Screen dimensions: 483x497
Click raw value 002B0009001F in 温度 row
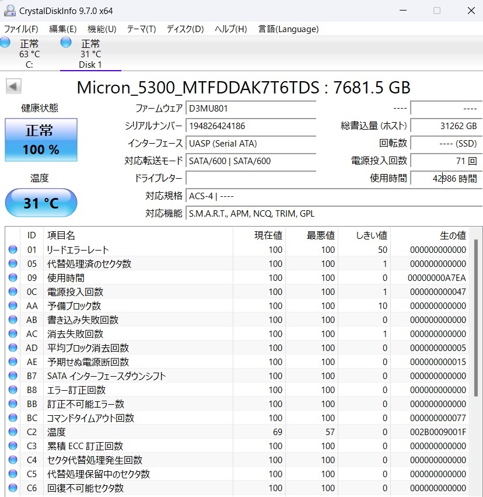pyautogui.click(x=438, y=432)
